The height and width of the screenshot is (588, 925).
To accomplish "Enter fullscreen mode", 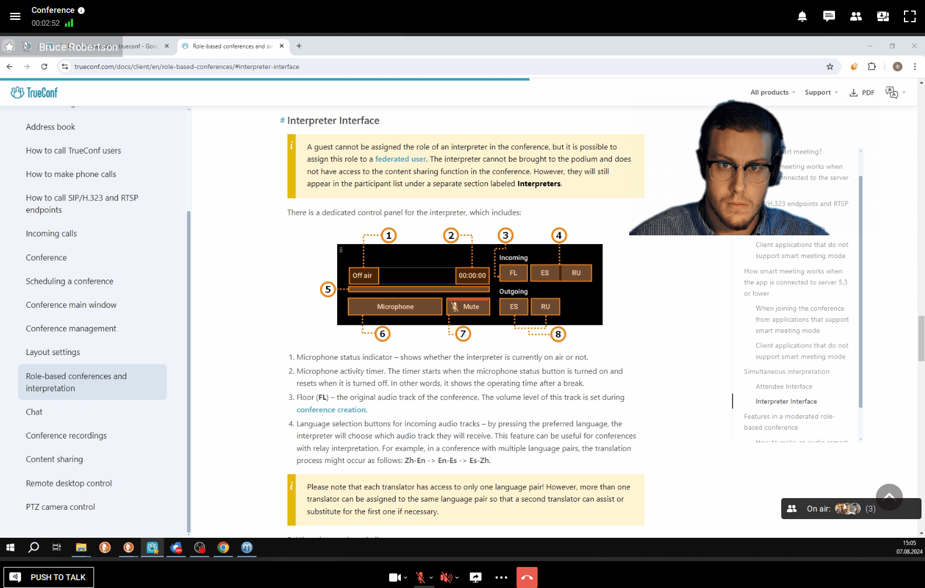I will [x=910, y=16].
